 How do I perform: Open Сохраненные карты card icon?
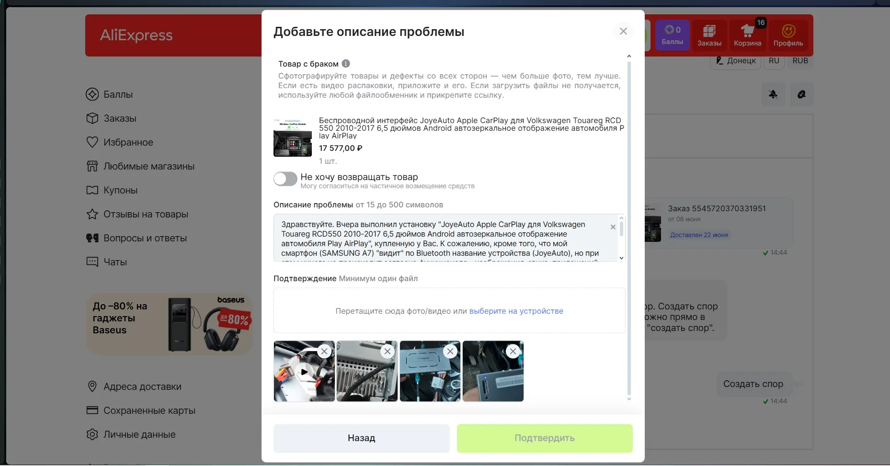[x=92, y=410]
